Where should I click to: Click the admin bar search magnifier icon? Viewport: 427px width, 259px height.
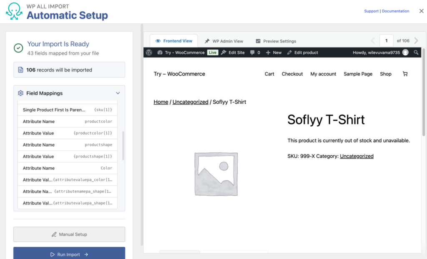[416, 52]
